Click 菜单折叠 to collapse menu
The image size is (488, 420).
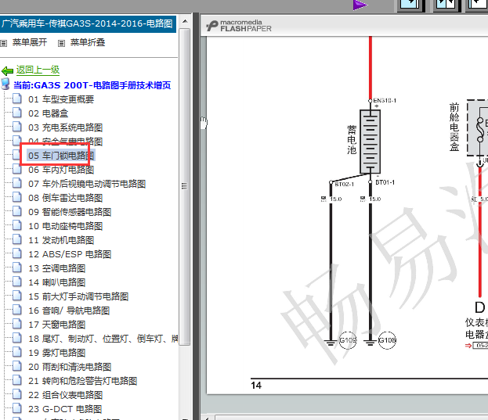pos(88,42)
